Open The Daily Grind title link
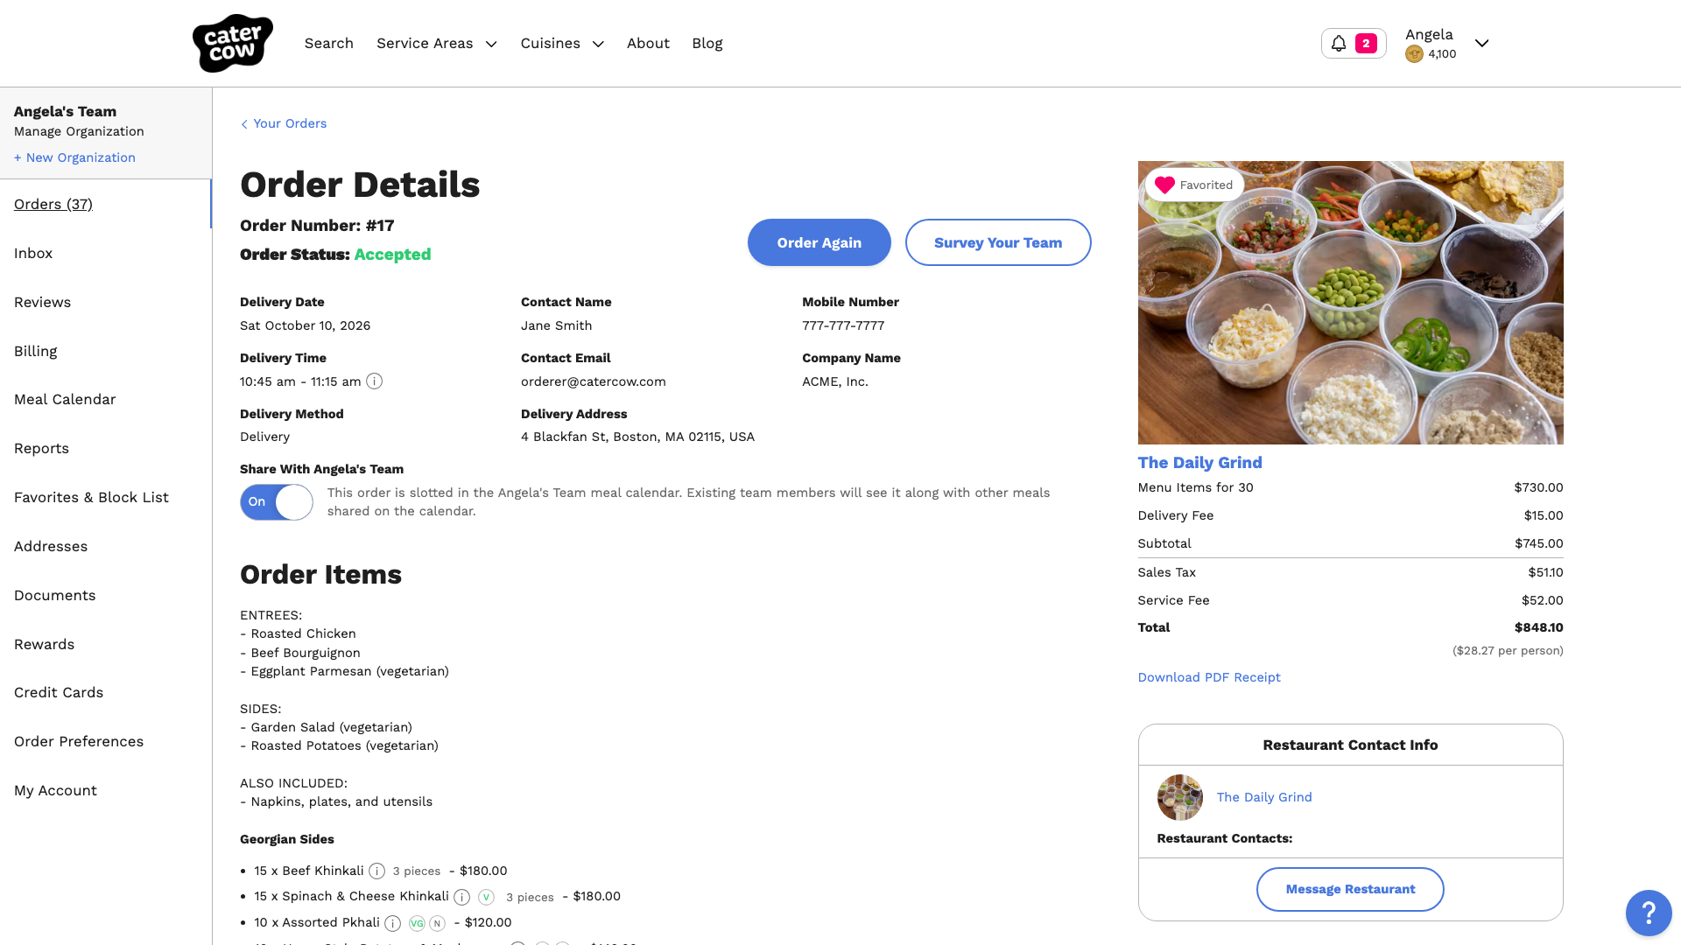 click(1199, 463)
